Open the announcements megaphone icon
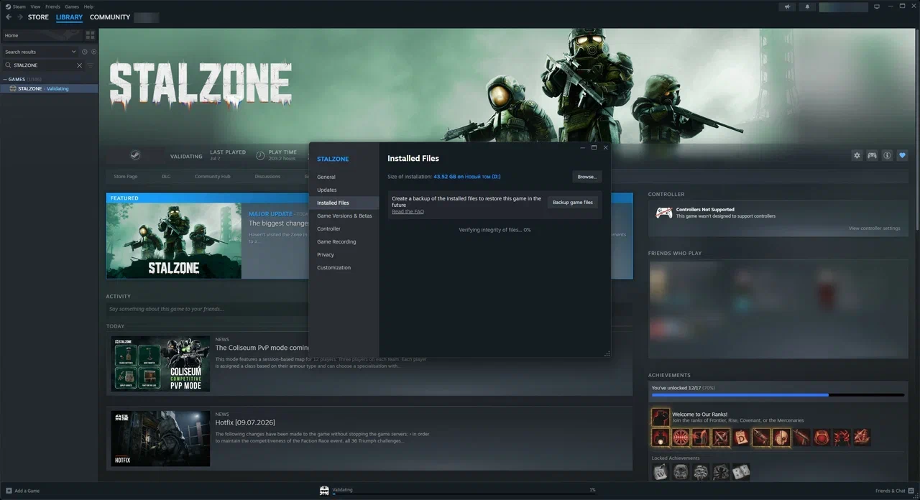 (x=787, y=7)
